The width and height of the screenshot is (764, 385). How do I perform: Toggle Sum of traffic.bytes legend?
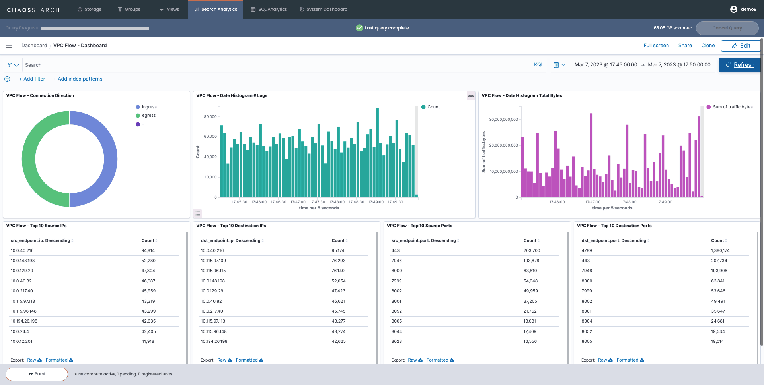730,107
